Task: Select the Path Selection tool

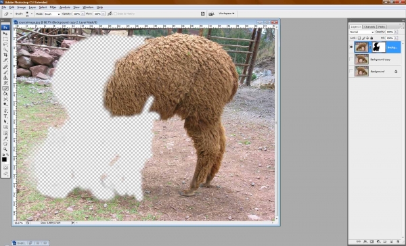Action: [x=5, y=122]
